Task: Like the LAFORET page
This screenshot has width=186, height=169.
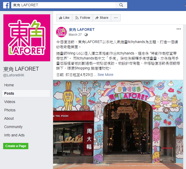Action: (x=64, y=18)
